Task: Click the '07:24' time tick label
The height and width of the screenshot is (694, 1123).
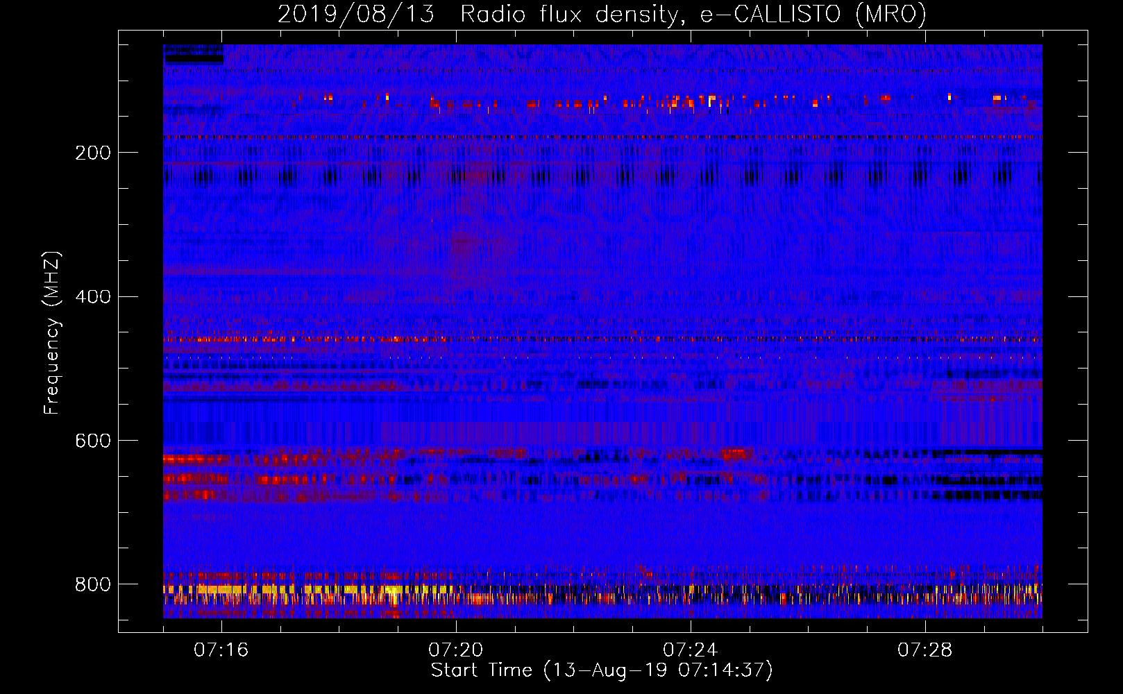Action: click(x=691, y=650)
